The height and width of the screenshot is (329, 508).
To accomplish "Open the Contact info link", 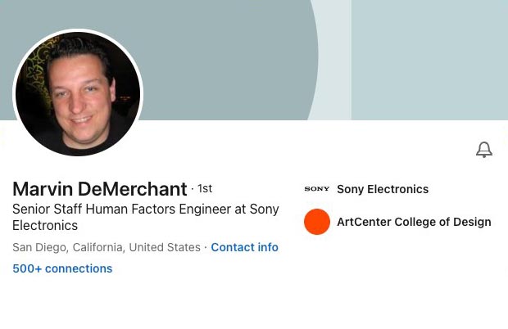I will click(244, 247).
